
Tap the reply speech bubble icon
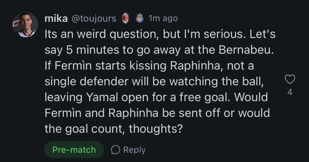[116, 150]
